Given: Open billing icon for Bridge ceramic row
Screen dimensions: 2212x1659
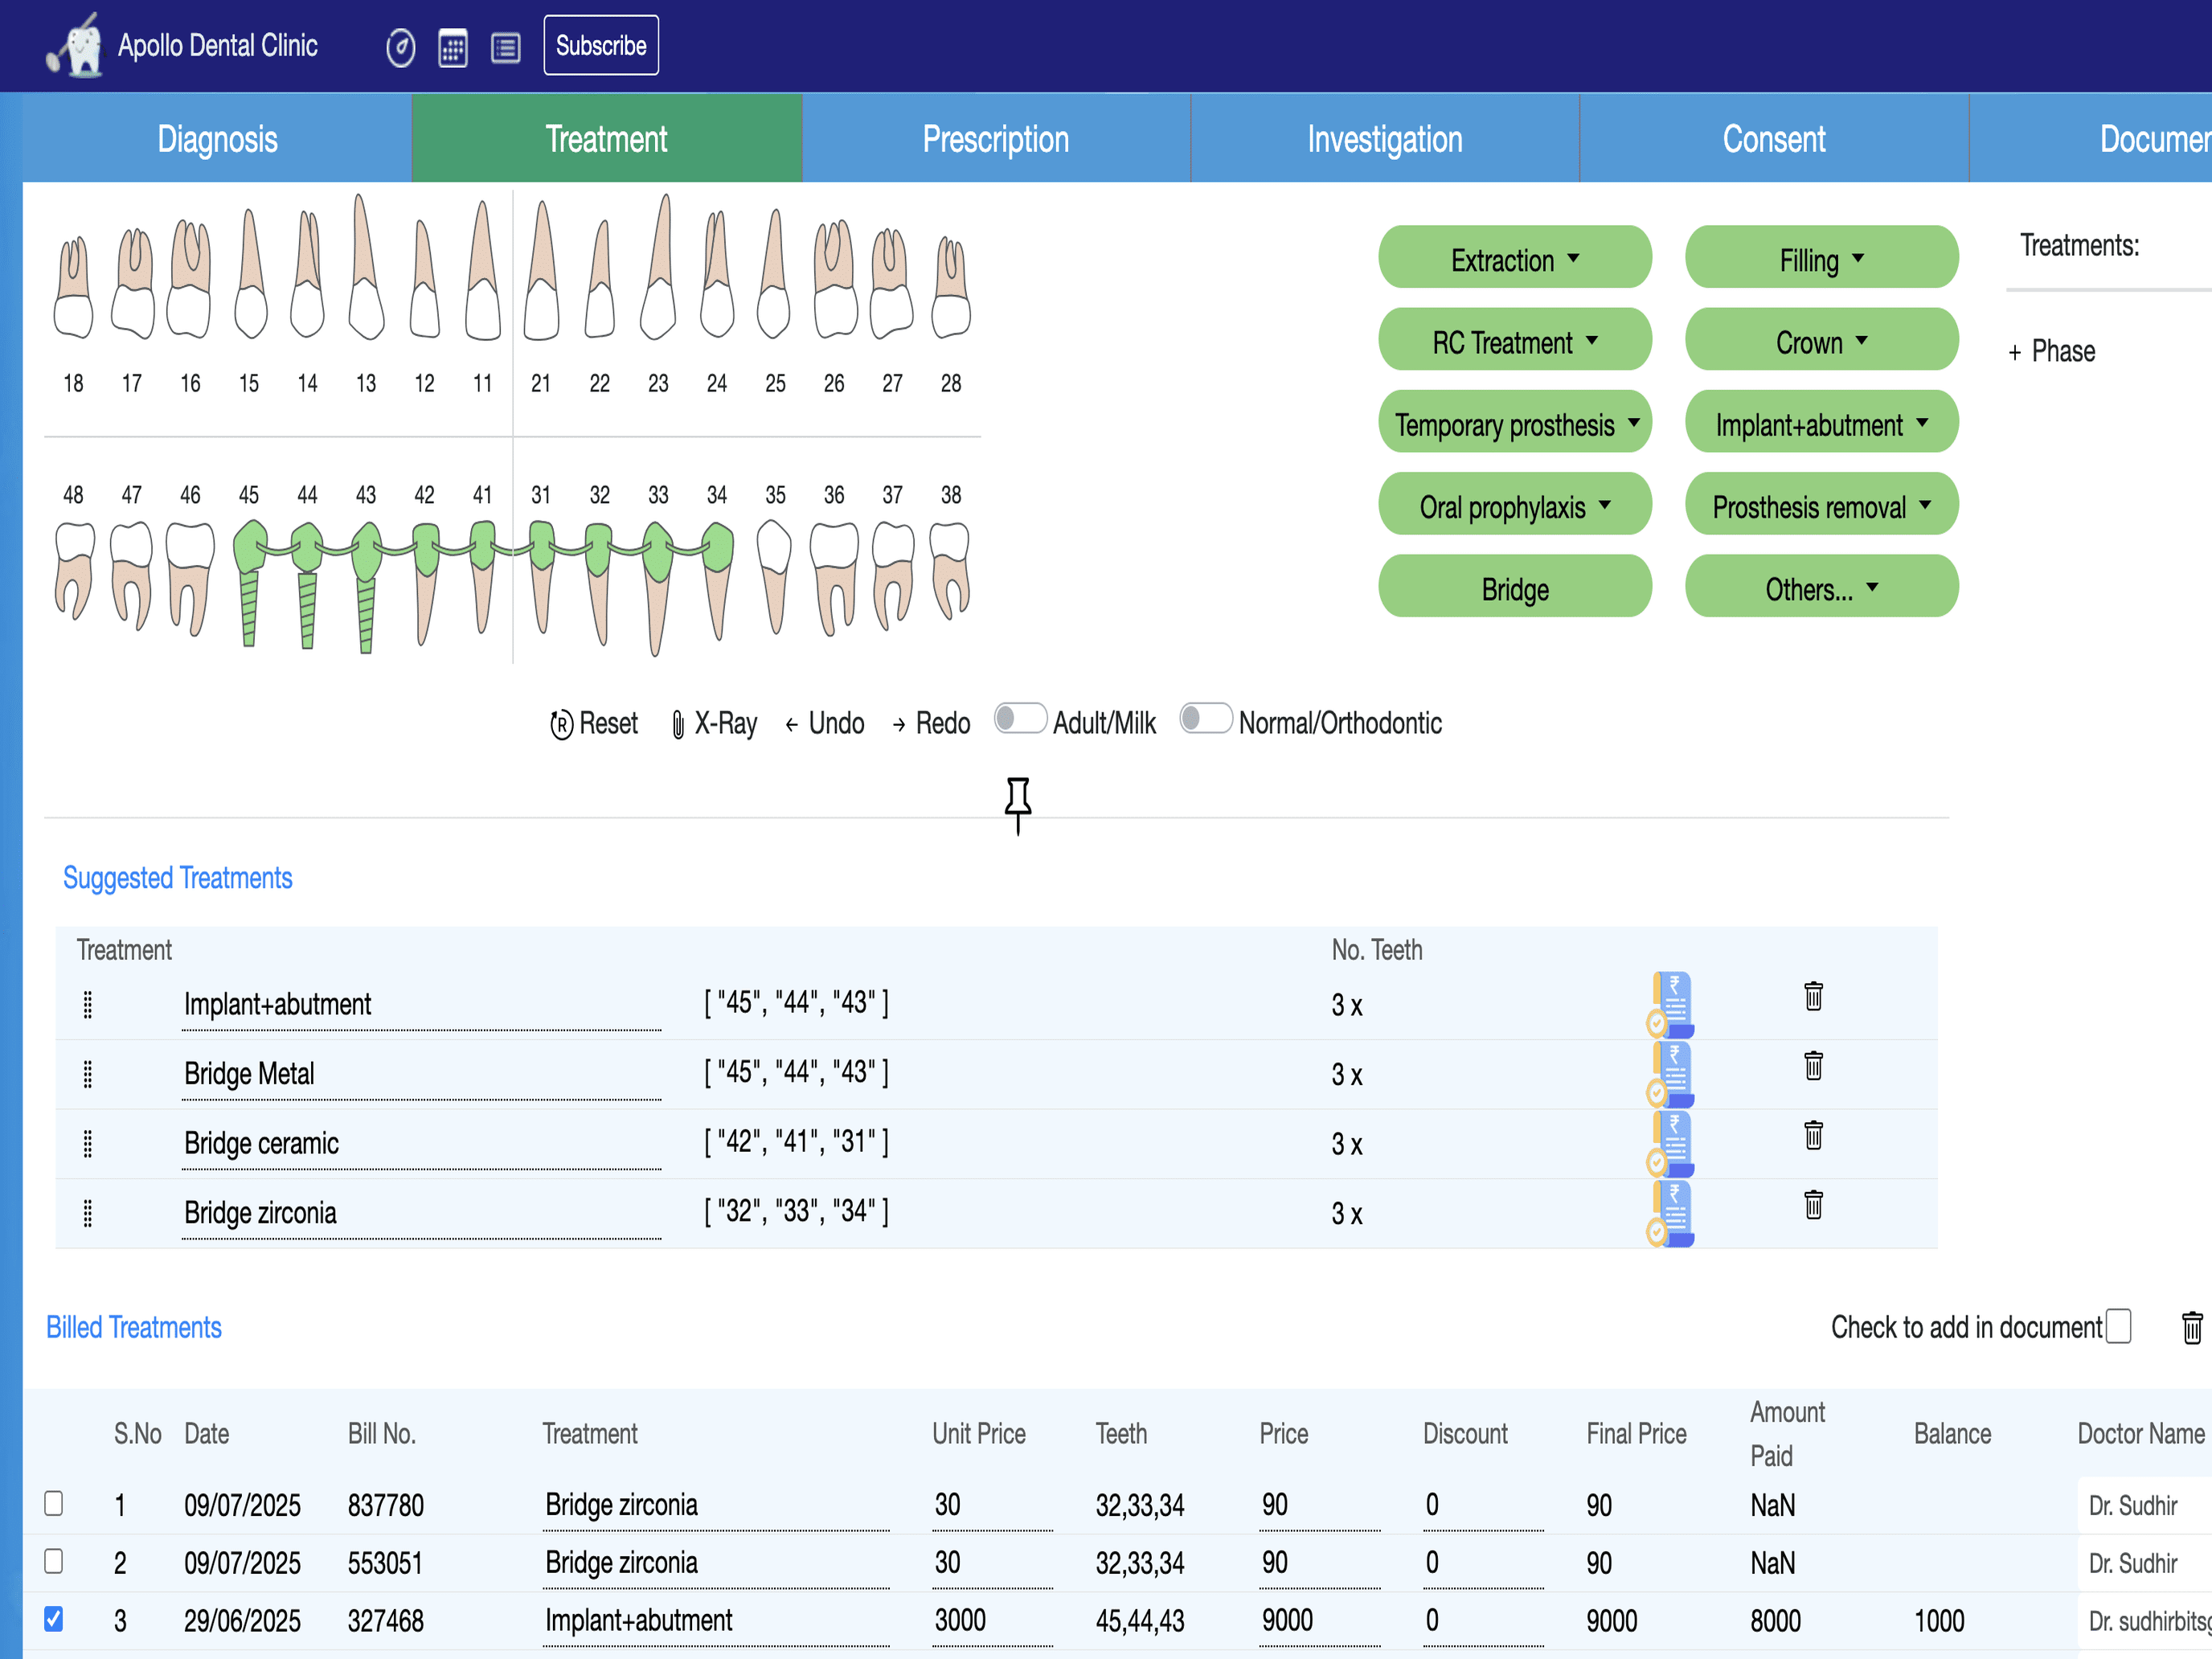Looking at the screenshot, I should click(x=1671, y=1143).
